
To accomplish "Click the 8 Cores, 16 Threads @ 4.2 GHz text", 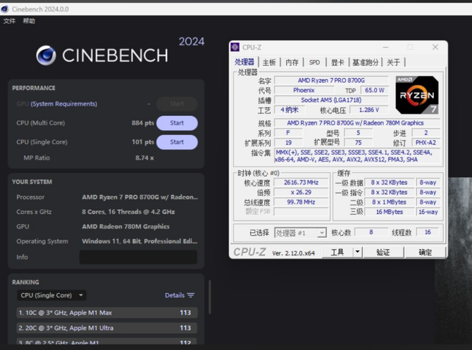I will [128, 212].
